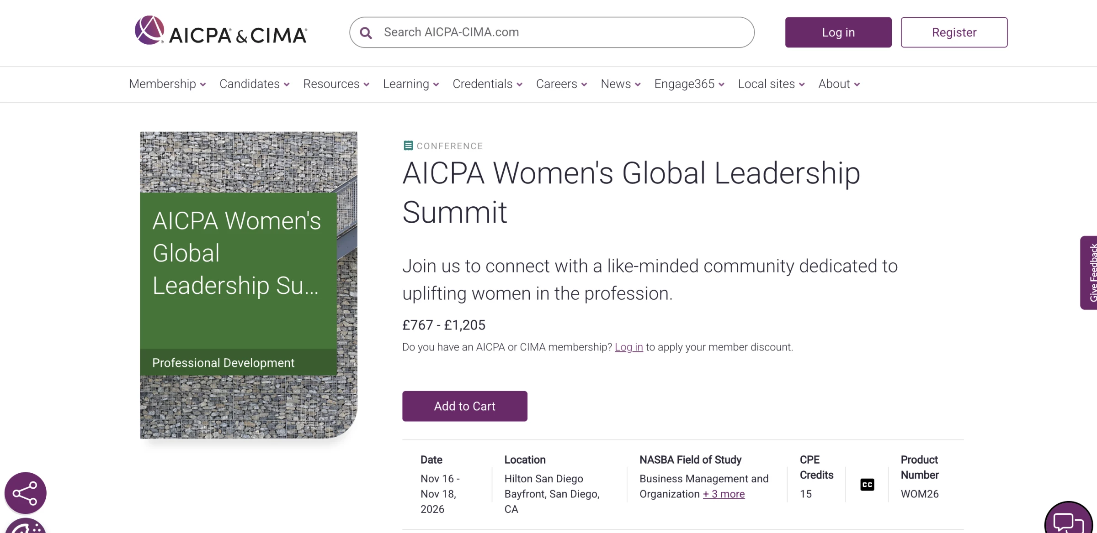Click the CPE credits value 15

[x=806, y=494]
